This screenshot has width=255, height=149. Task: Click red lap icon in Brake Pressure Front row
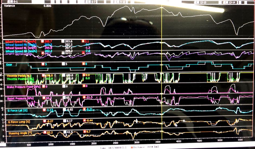[x=43, y=86]
